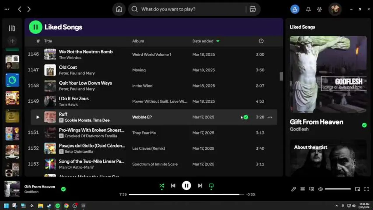The image size is (373, 210).
Task: Open more options for Ruff
Action: click(270, 117)
